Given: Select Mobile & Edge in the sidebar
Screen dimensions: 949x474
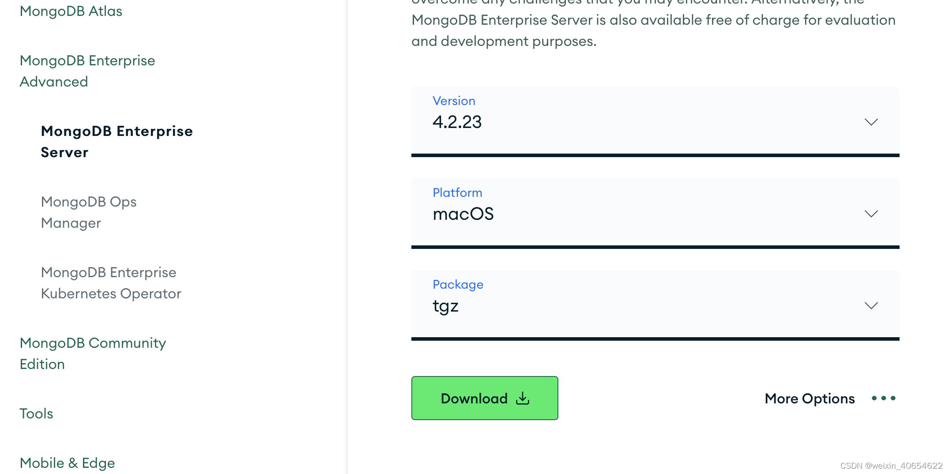Looking at the screenshot, I should [x=67, y=463].
